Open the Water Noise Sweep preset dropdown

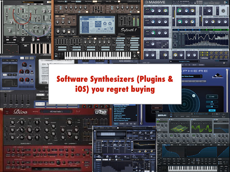pos(192,76)
